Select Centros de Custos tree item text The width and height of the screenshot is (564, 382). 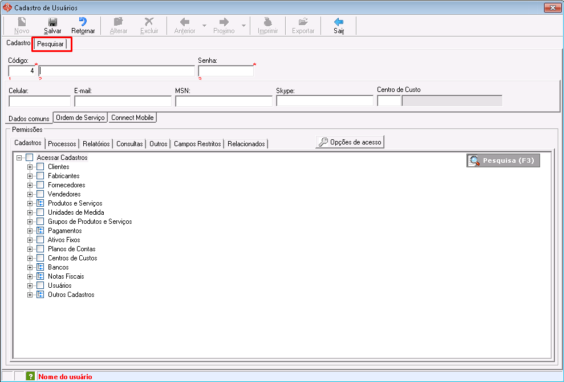point(72,258)
